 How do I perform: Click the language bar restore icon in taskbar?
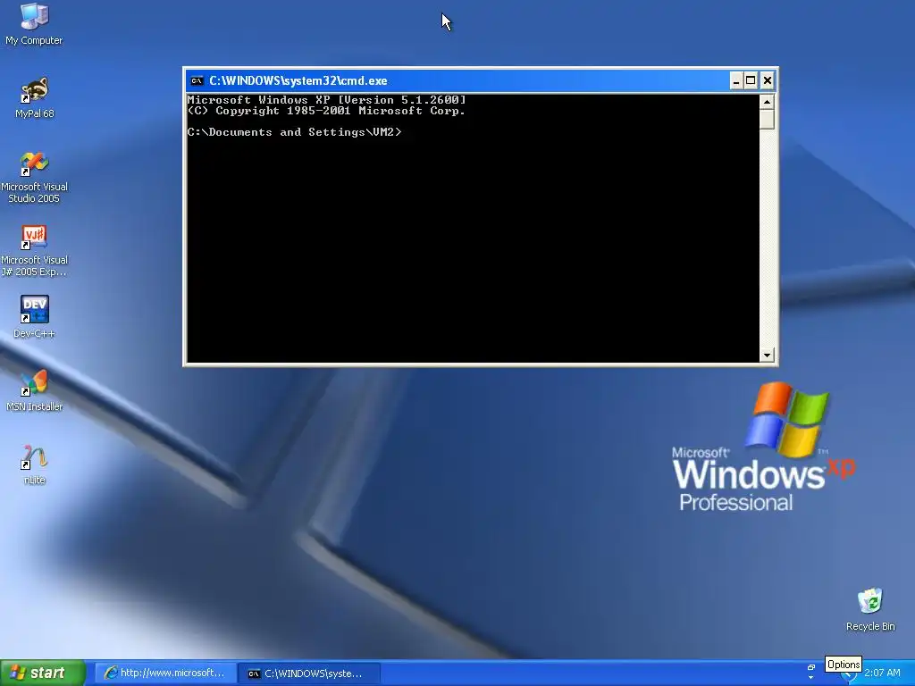coord(810,667)
